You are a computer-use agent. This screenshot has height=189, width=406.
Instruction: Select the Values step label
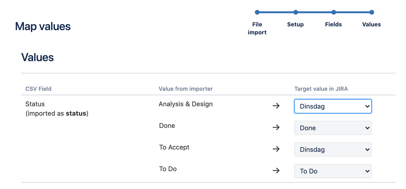(x=371, y=24)
